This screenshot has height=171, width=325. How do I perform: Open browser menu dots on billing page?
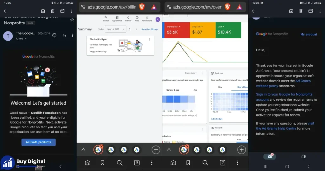[152, 163]
